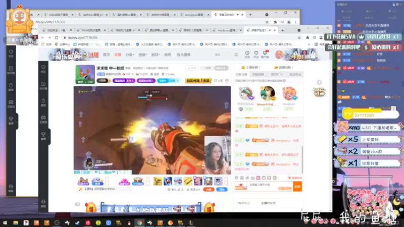Click 客服 support icon at sidebar bottom
Viewport: 404px width, 227px height.
(x=43, y=203)
